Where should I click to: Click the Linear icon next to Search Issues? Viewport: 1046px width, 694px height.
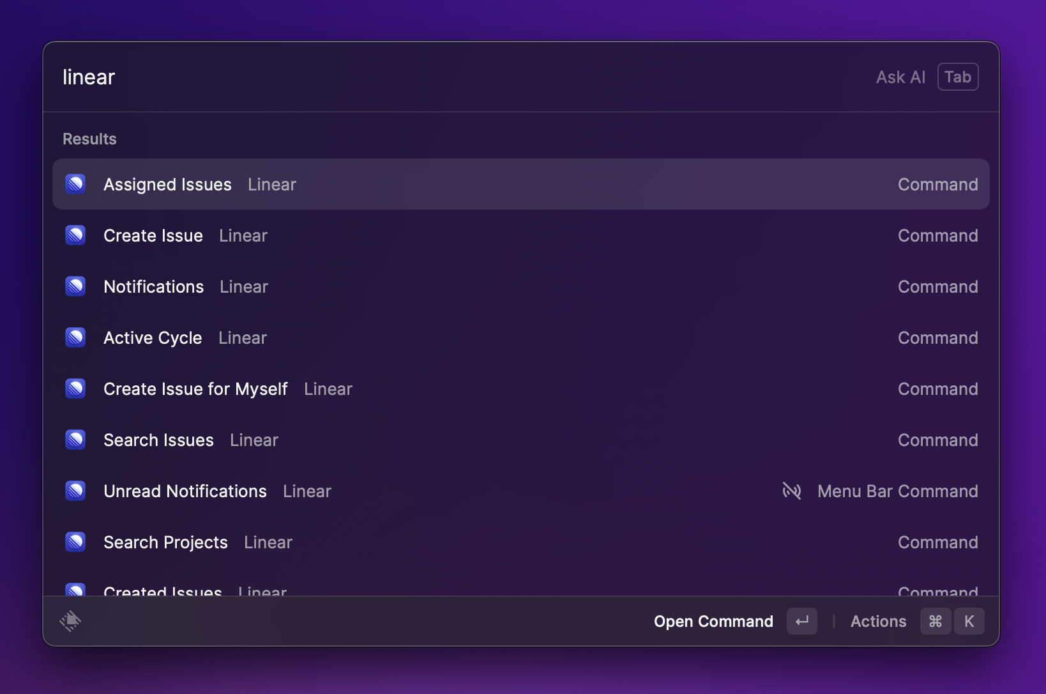[75, 440]
